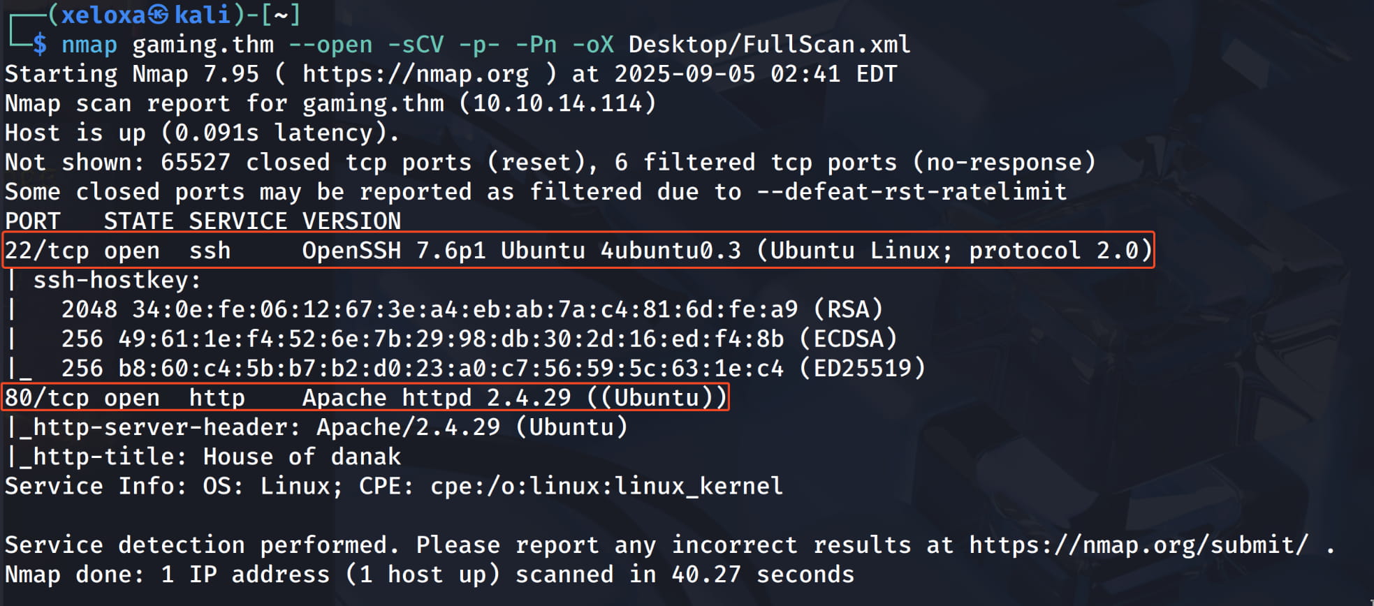Click the --defeat-rst-ratelimit text
The width and height of the screenshot is (1374, 606).
[912, 192]
